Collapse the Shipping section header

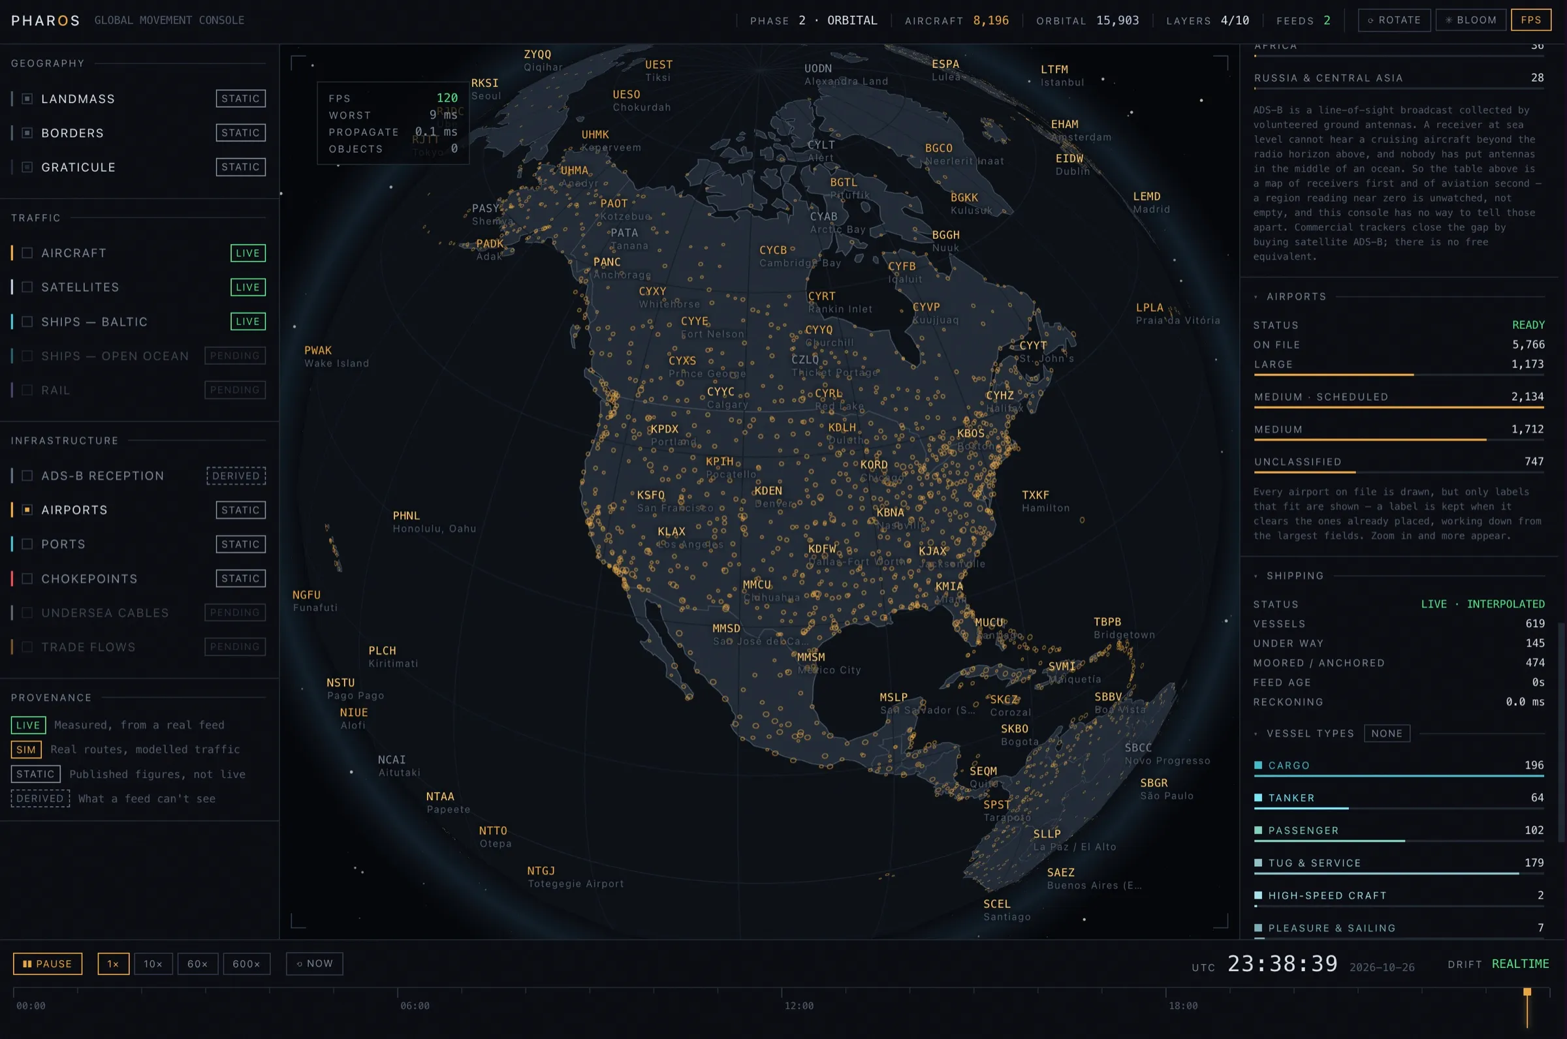(1295, 576)
